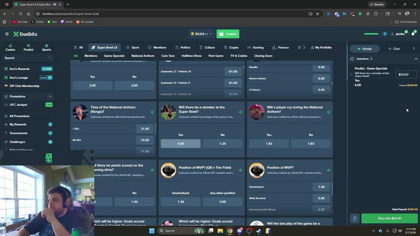The height and width of the screenshot is (236, 420).
Task: Switch to the Chat tab
Action: coord(394,49)
